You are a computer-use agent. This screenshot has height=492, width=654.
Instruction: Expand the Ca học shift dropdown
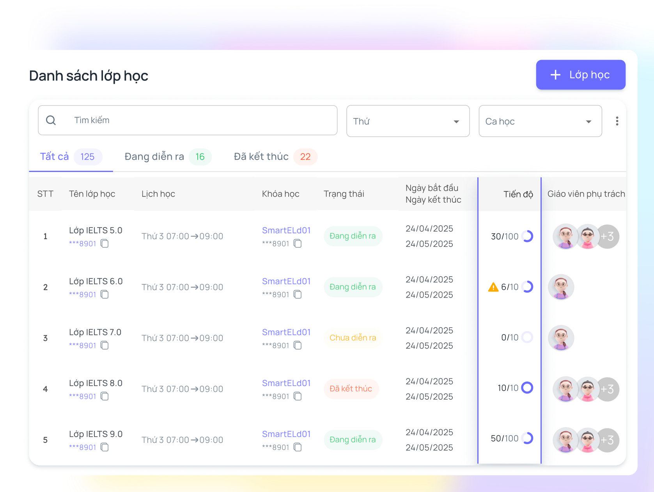[540, 121]
